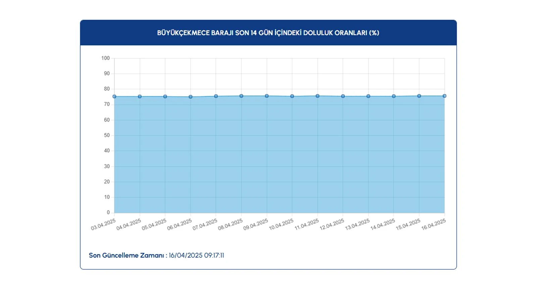The width and height of the screenshot is (537, 302).
Task: Click the 100 label on the y-axis
Action: pyautogui.click(x=105, y=58)
